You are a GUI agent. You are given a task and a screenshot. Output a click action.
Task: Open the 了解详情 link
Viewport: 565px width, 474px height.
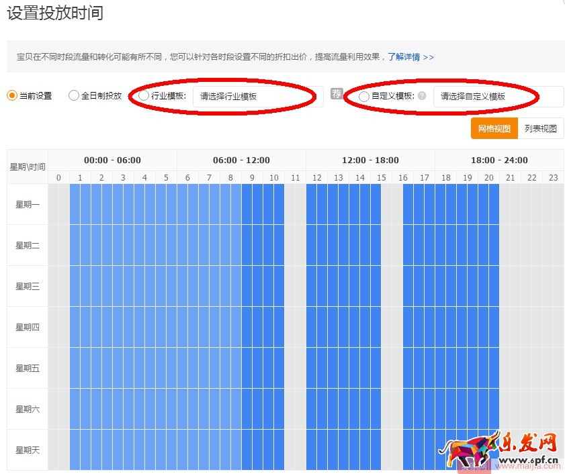pos(403,58)
